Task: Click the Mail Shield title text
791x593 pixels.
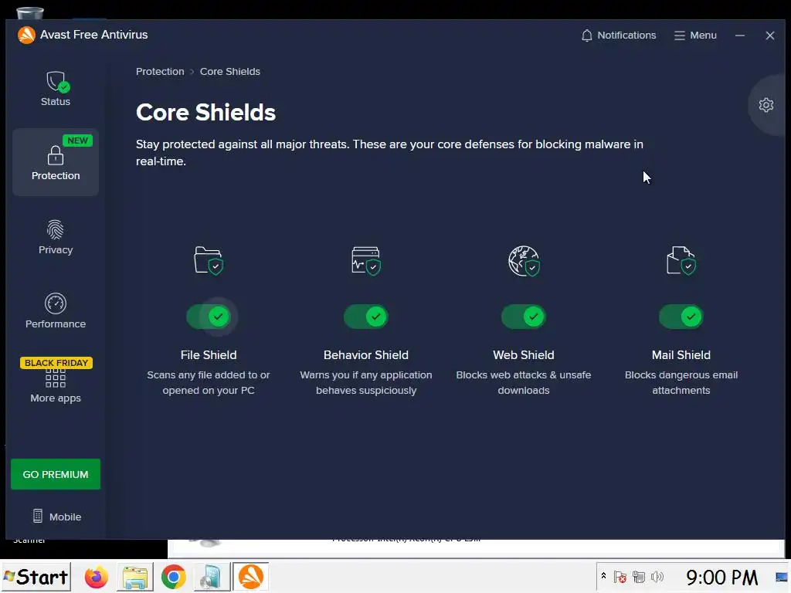Action: tap(681, 355)
